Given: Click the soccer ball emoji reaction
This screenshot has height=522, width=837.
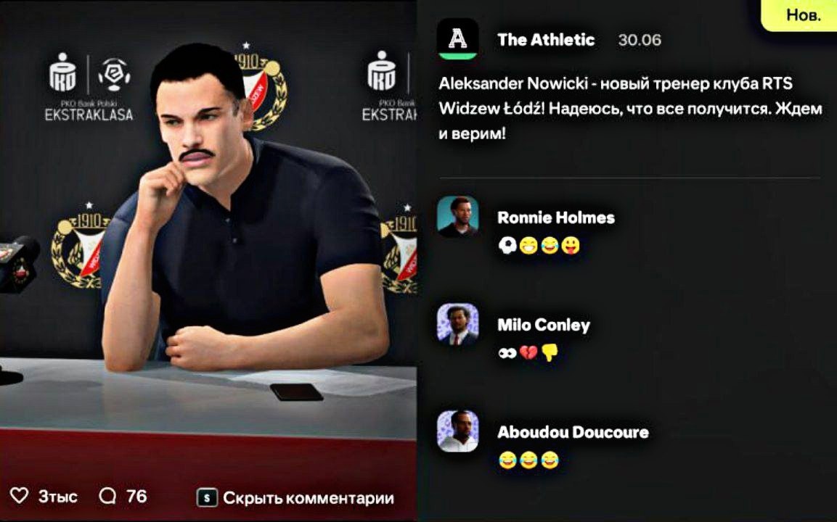Looking at the screenshot, I should (x=507, y=245).
